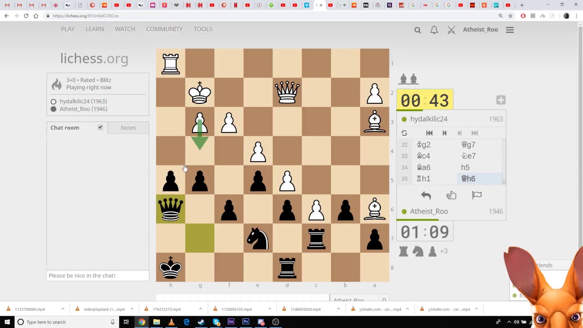This screenshot has width=583, height=328.
Task: Reload the lichess page
Action: click(x=26, y=16)
